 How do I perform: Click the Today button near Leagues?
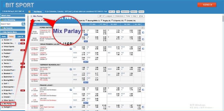128,16
